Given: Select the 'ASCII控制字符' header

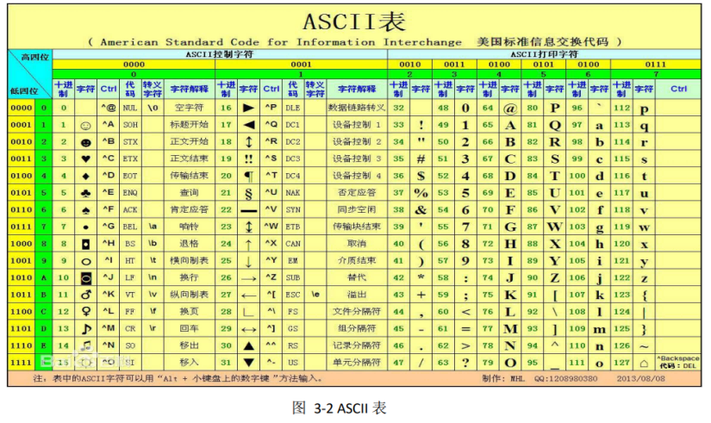Looking at the screenshot, I should tap(220, 54).
